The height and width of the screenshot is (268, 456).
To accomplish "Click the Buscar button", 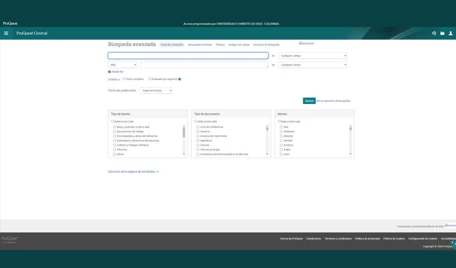I will 309,101.
